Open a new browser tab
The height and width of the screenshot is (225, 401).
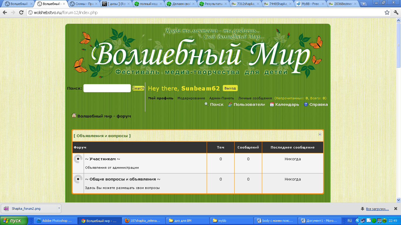click(364, 4)
